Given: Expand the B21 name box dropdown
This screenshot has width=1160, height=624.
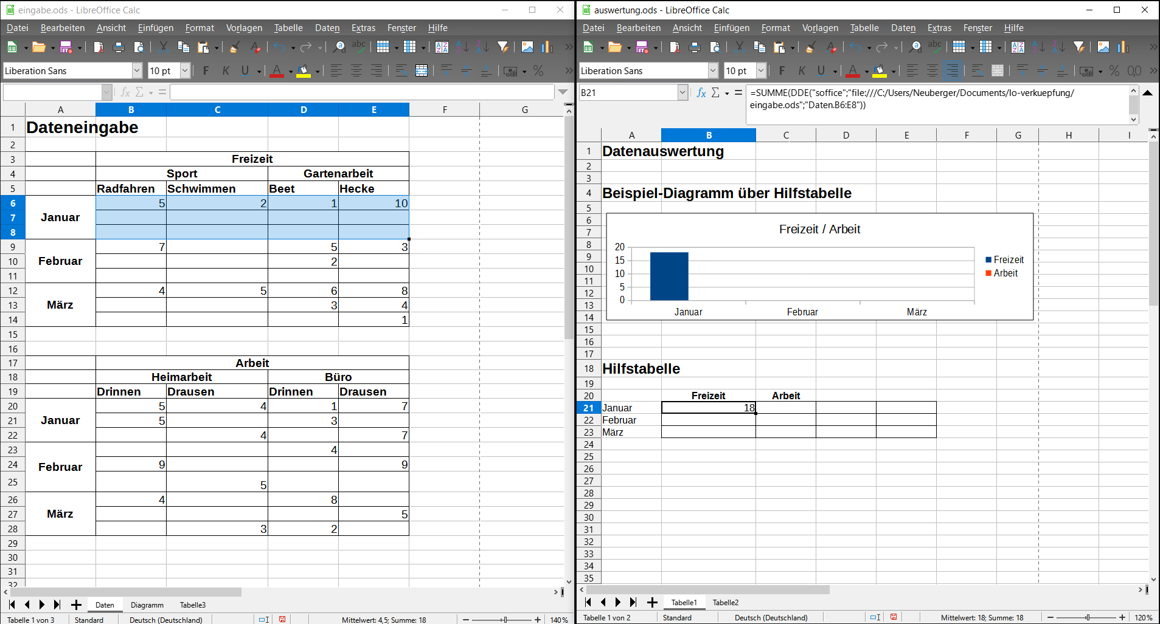Looking at the screenshot, I should pos(682,92).
